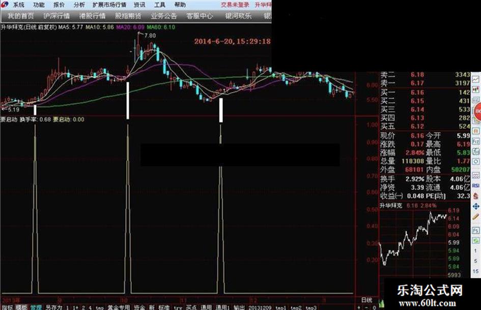Viewport: 481px width, 310px height.
Task: Open the 资讯 menu
Action: point(139,5)
